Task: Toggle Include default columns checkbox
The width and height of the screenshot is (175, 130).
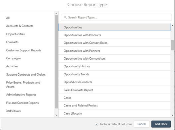Action: click(x=96, y=124)
